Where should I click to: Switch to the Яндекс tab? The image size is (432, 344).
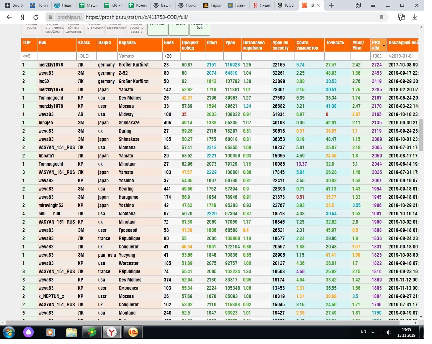(262, 5)
